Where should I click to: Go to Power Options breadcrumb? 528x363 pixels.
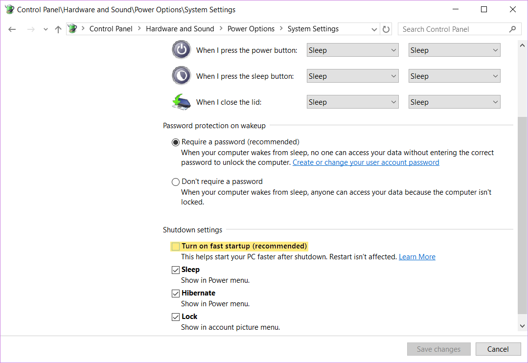[251, 29]
